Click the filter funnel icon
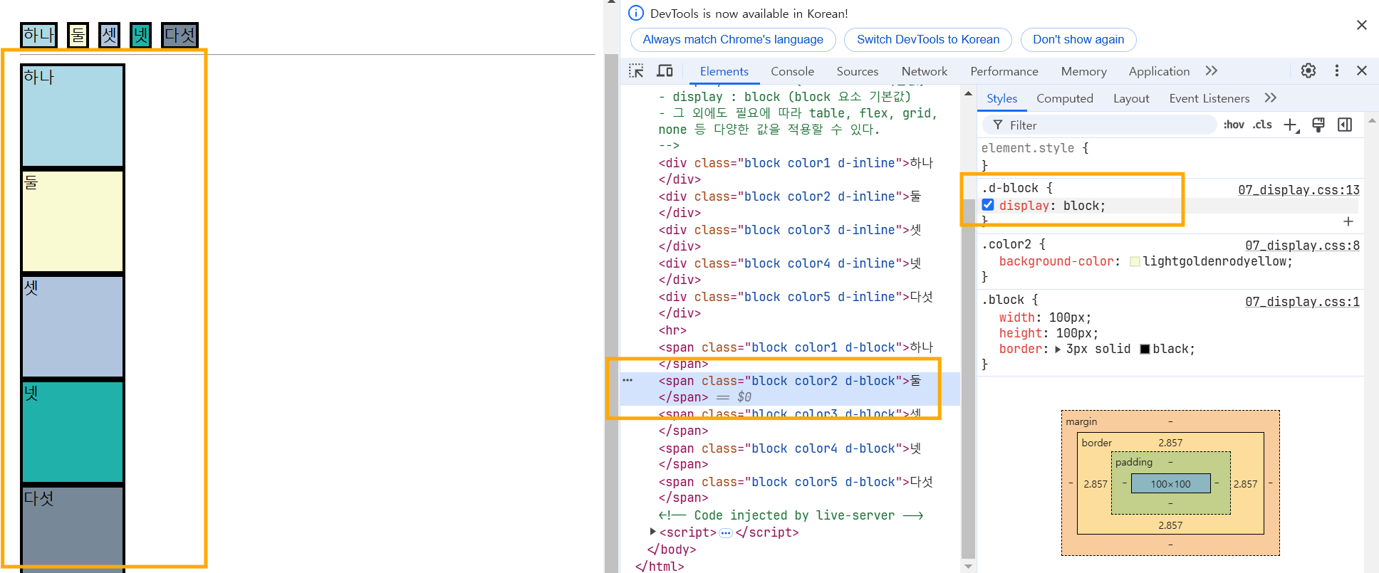The width and height of the screenshot is (1379, 573). (x=998, y=125)
